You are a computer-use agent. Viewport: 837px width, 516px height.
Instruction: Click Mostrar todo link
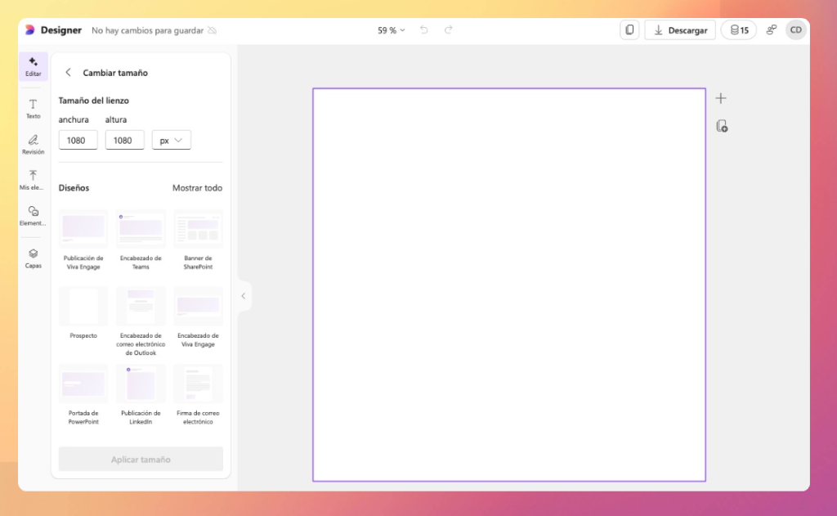[x=197, y=188]
